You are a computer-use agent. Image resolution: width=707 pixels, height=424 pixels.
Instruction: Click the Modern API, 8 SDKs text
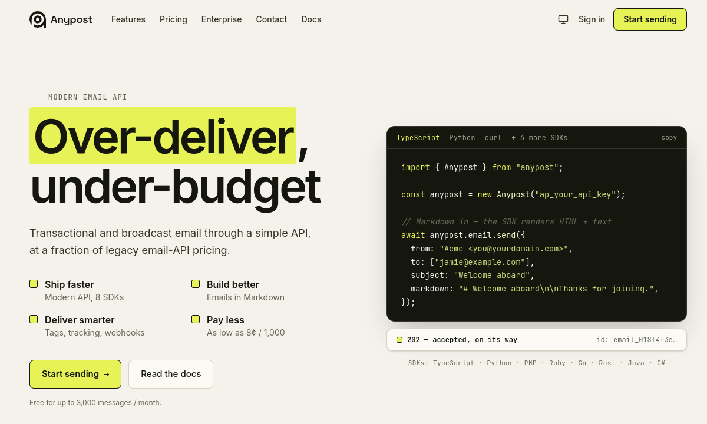(x=84, y=297)
